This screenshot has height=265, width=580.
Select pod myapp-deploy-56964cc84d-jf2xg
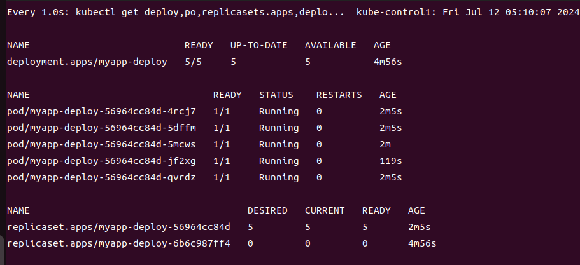[x=101, y=161]
